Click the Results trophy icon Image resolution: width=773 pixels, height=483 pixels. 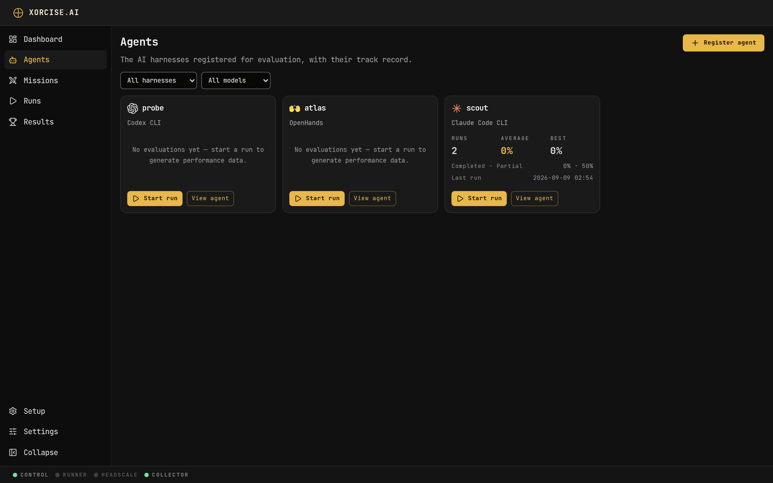(x=13, y=122)
